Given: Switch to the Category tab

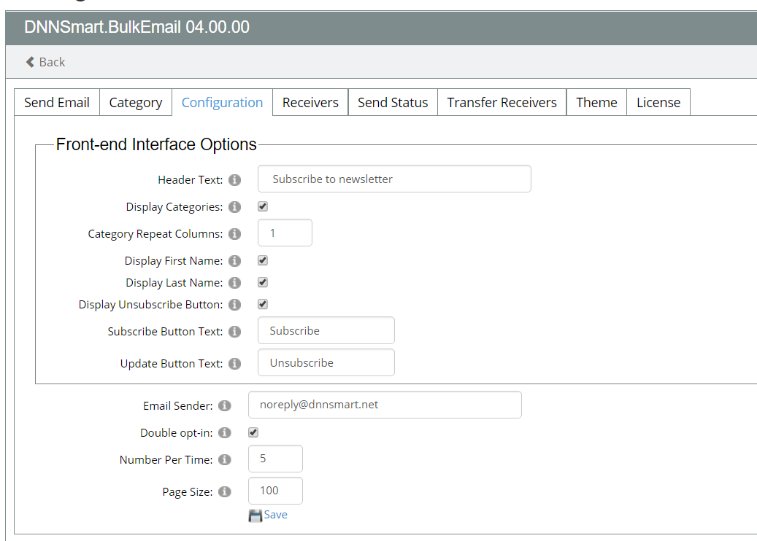Looking at the screenshot, I should click(x=136, y=102).
